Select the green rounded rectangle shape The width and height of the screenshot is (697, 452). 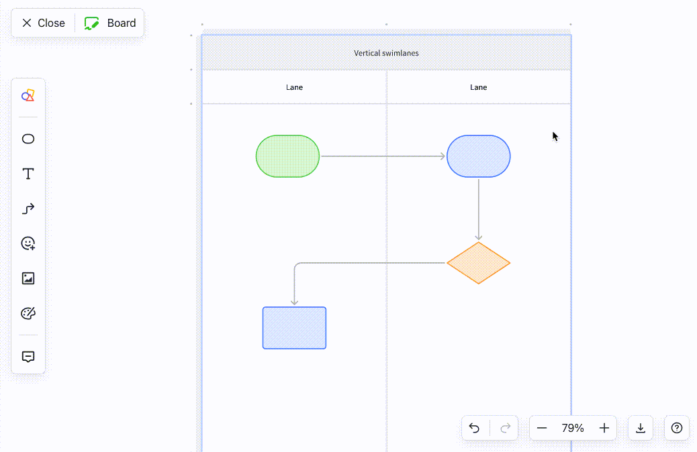click(287, 156)
